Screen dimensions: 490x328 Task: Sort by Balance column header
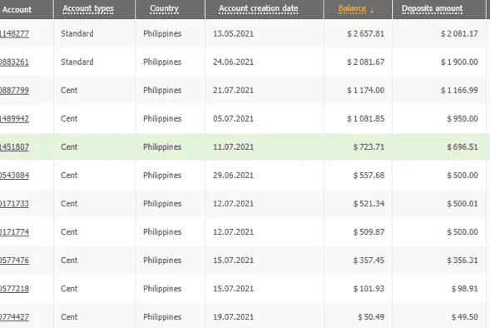(352, 9)
